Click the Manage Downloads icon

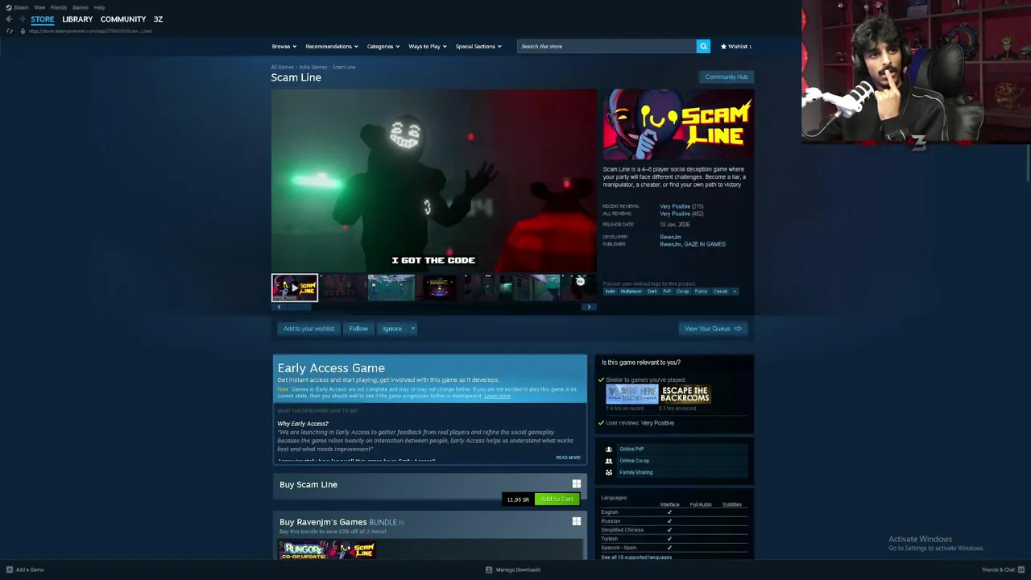pos(489,570)
